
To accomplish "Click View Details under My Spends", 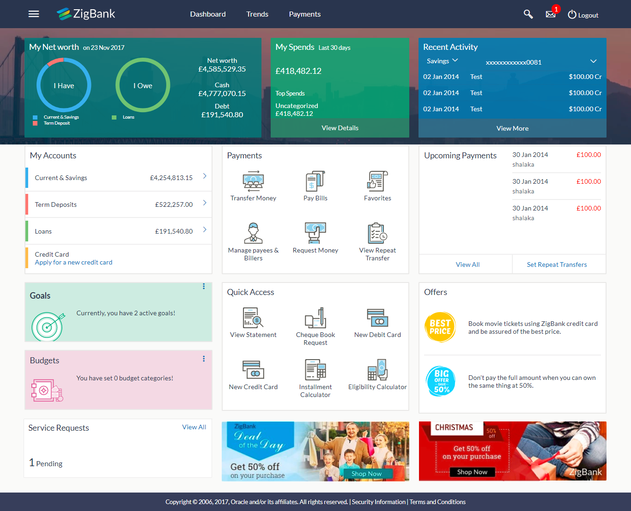I will [340, 128].
